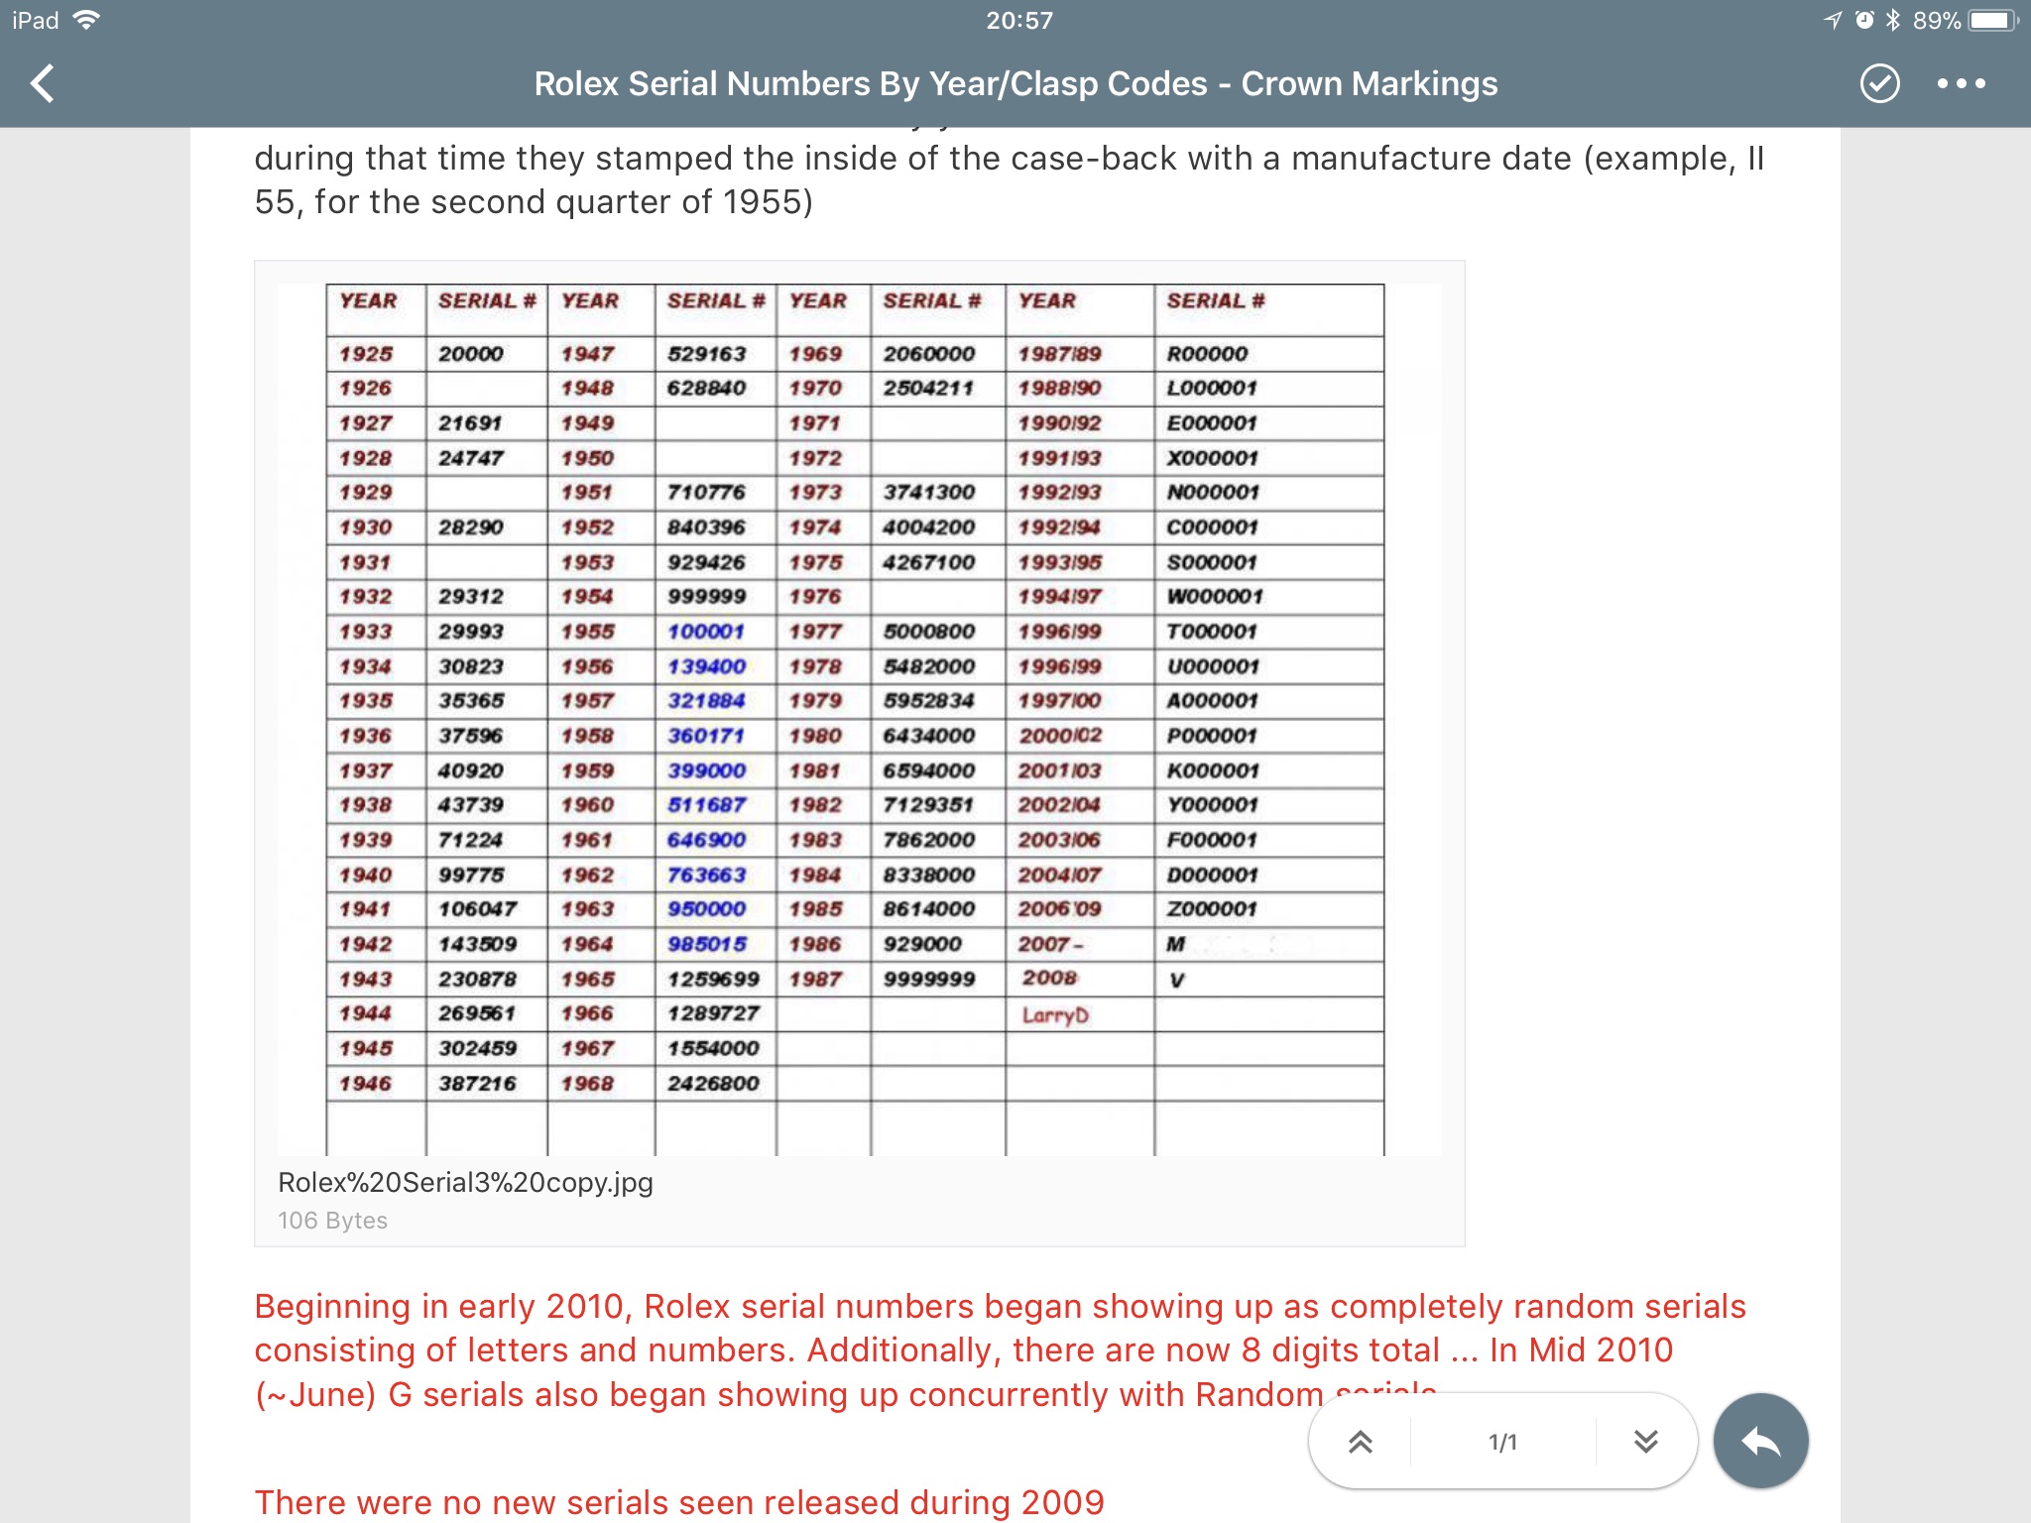Screen dimensions: 2031x1523
Task: Tap the 'during that time they stamped' paragraph
Action: pos(1010,179)
